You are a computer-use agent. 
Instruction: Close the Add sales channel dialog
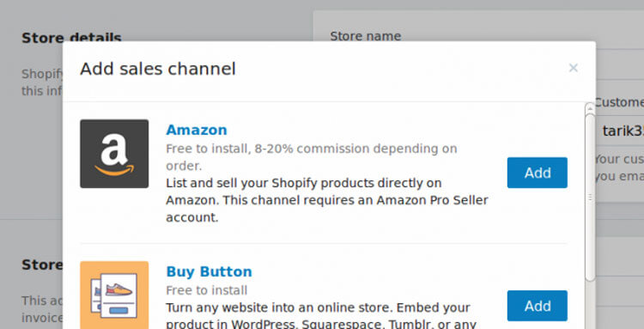574,68
